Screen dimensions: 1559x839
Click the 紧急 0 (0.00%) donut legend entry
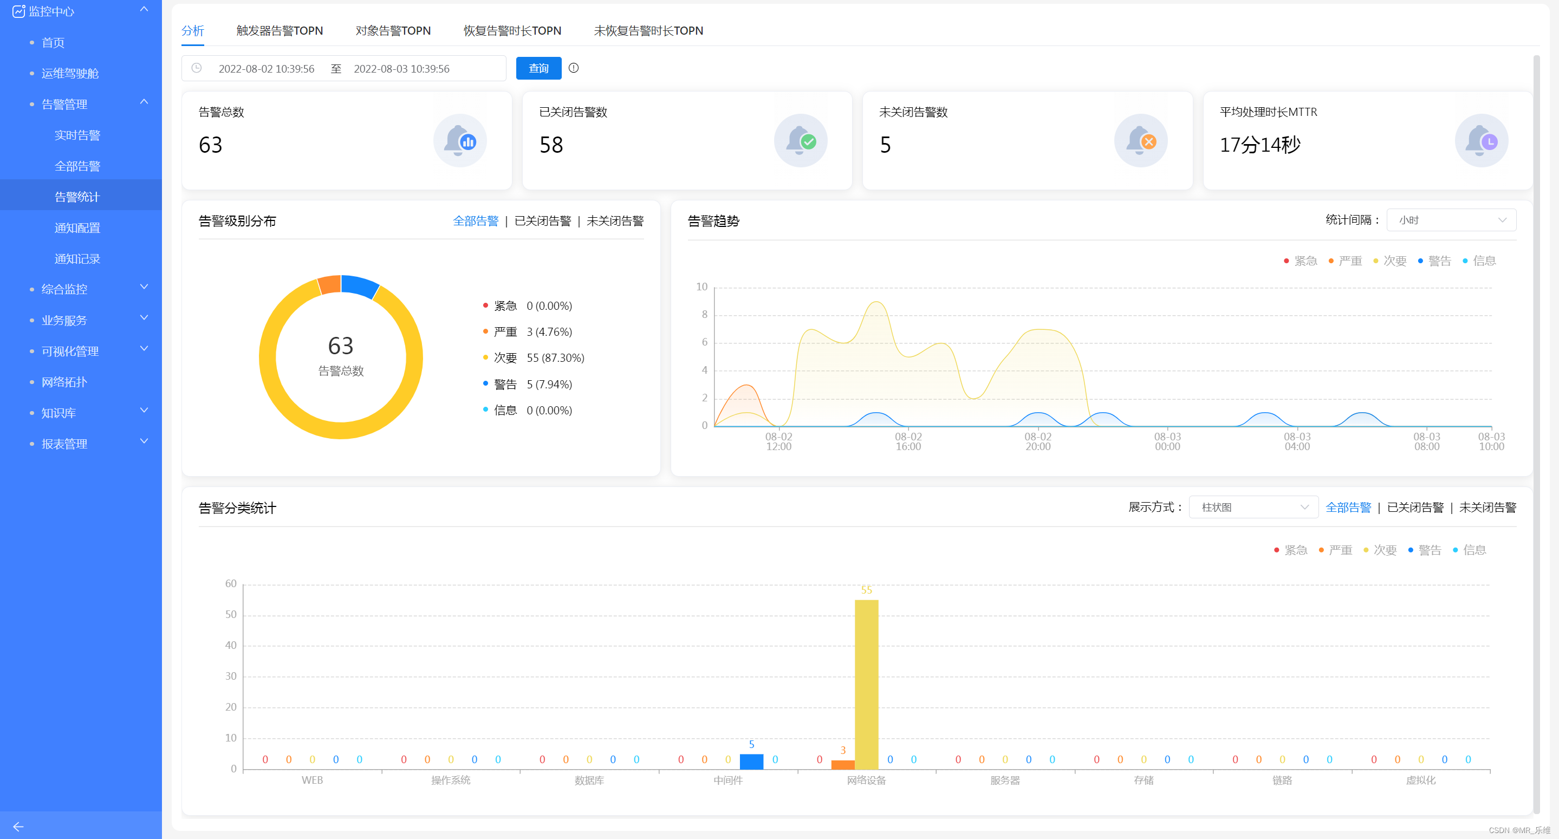click(x=528, y=305)
